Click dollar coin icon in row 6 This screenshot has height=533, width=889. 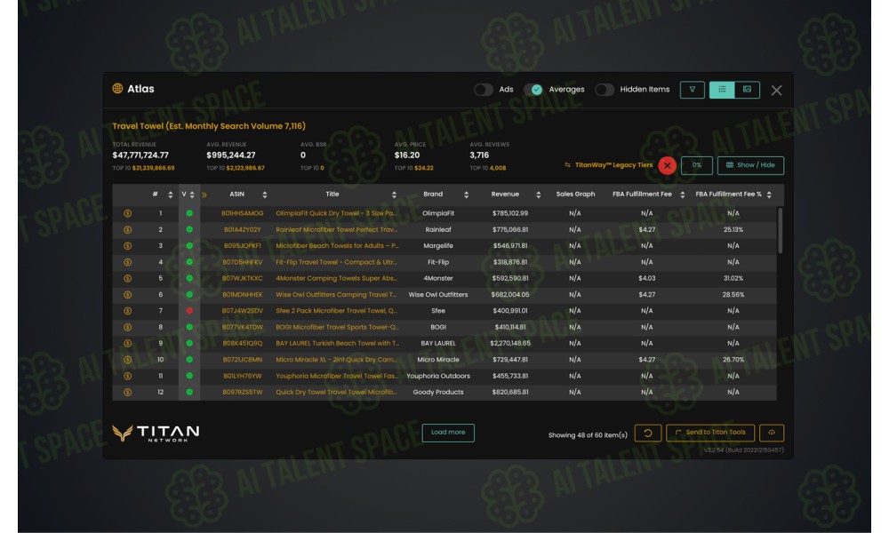[x=127, y=295]
